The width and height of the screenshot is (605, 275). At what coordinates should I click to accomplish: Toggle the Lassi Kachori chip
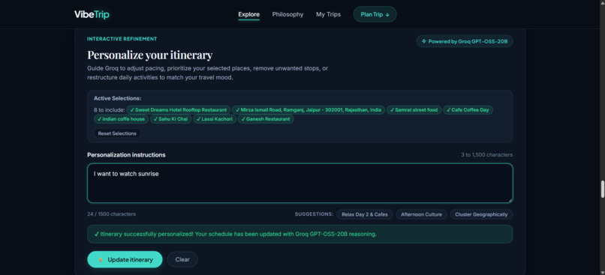pyautogui.click(x=215, y=119)
